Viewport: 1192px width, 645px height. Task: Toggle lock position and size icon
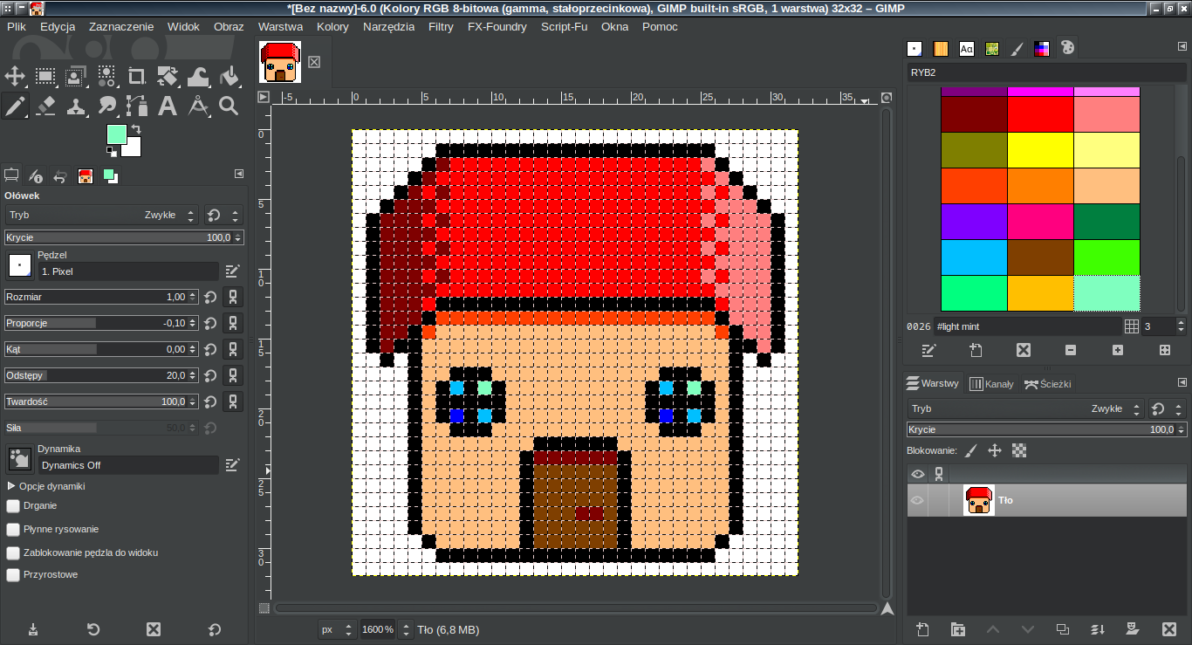coord(995,450)
